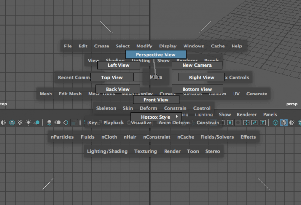The width and height of the screenshot is (301, 205).
Task: Turn on use all lights bulb icon
Action: click(x=29, y=122)
